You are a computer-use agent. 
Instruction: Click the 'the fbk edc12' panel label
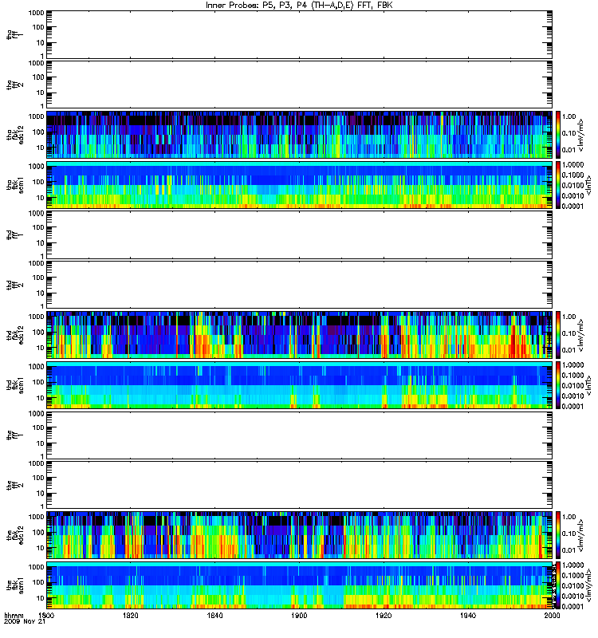coord(14,535)
